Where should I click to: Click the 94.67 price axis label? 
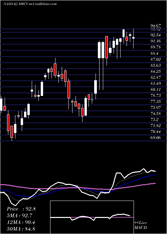tap(156, 26)
